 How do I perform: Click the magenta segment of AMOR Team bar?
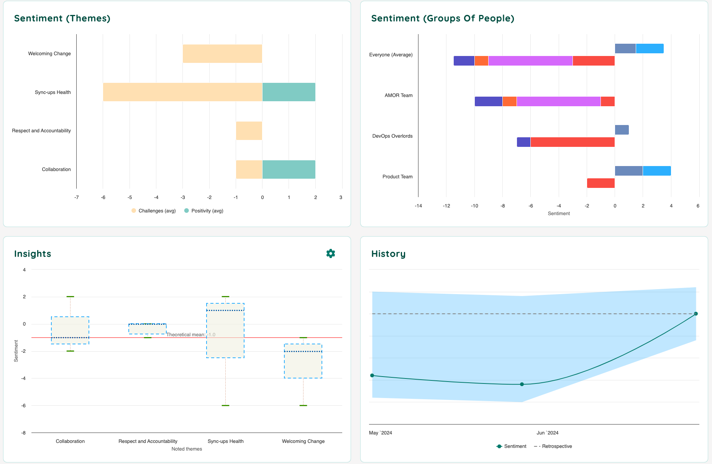pyautogui.click(x=559, y=101)
